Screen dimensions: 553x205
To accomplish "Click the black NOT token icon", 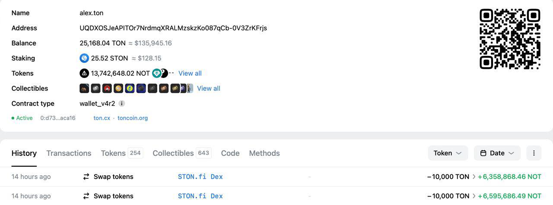I will pos(84,73).
